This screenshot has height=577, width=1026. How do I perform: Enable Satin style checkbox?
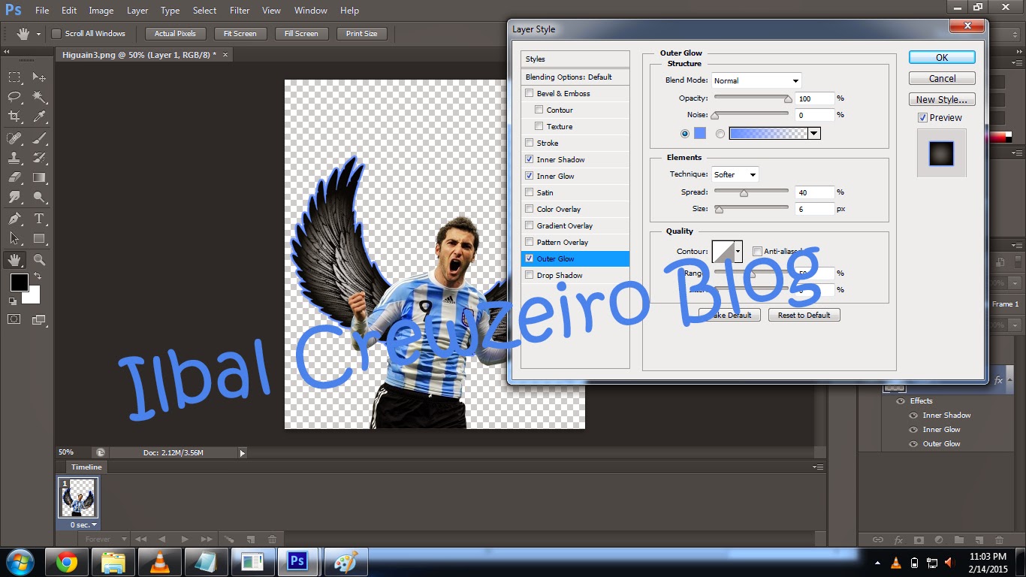pyautogui.click(x=530, y=192)
